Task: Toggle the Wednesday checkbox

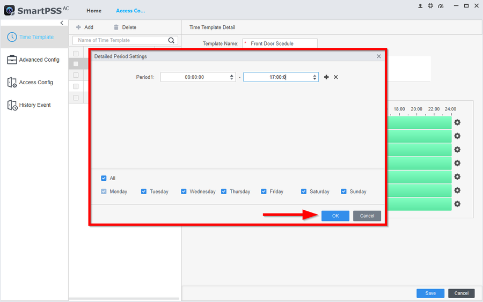Action: pos(184,191)
